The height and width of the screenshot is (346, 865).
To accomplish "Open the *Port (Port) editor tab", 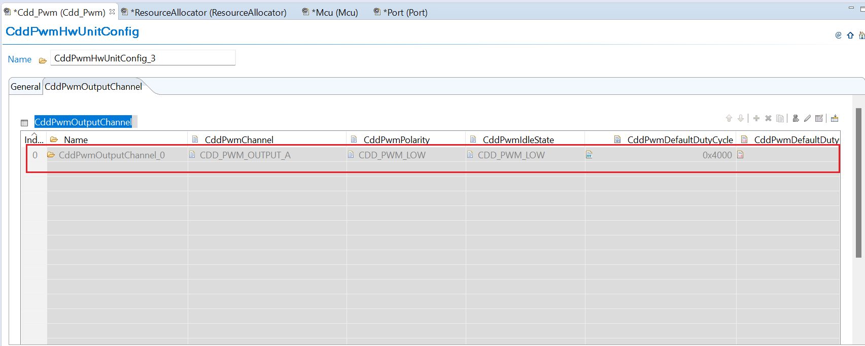I will click(x=400, y=12).
